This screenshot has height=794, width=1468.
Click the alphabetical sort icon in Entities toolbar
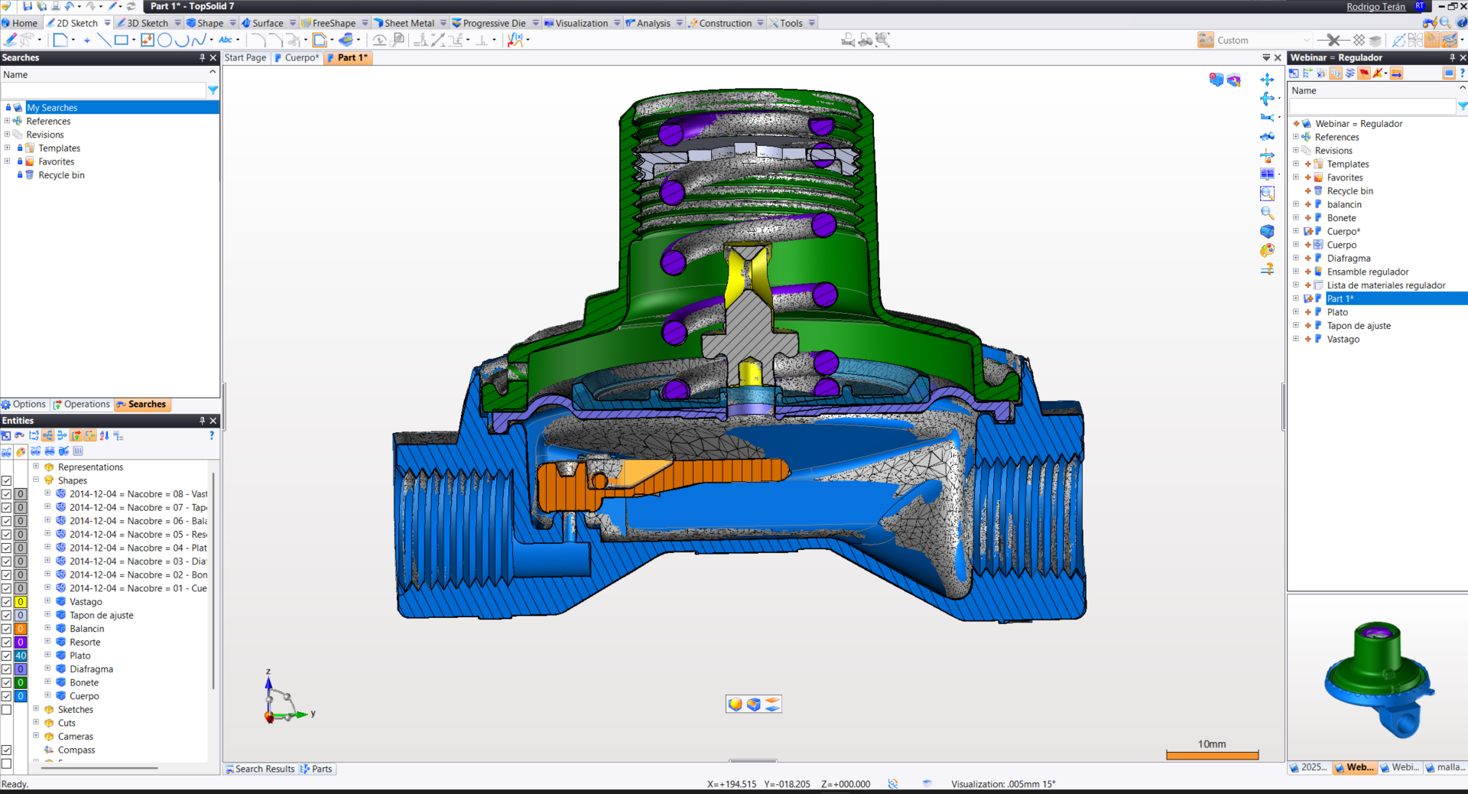103,435
